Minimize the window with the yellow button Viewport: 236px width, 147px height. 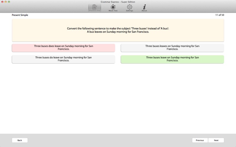click(x=6, y=2)
